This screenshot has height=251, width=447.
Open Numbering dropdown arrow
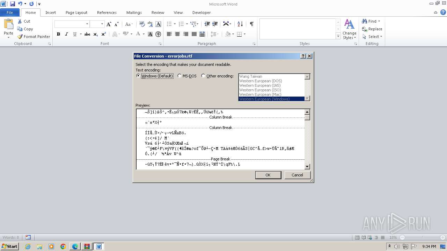click(187, 24)
